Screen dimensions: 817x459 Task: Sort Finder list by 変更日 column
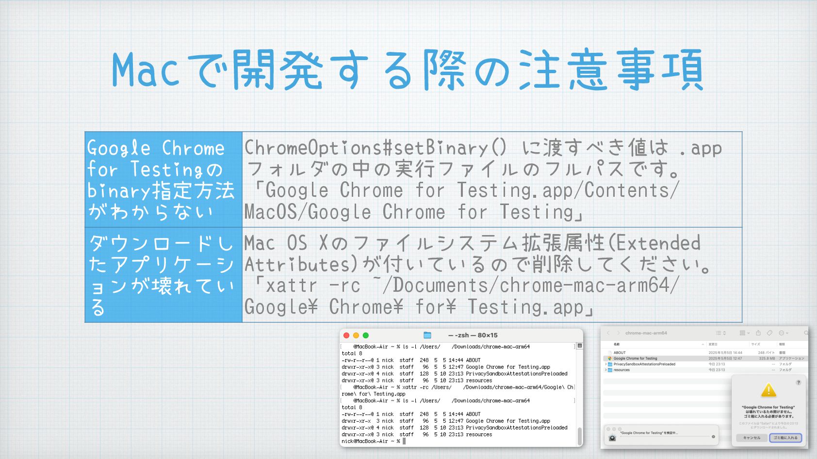(713, 344)
